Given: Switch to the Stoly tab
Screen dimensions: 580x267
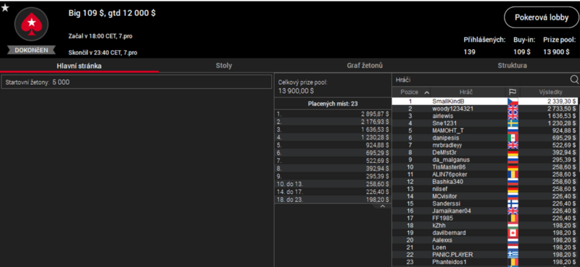Looking at the screenshot, I should pos(224,66).
